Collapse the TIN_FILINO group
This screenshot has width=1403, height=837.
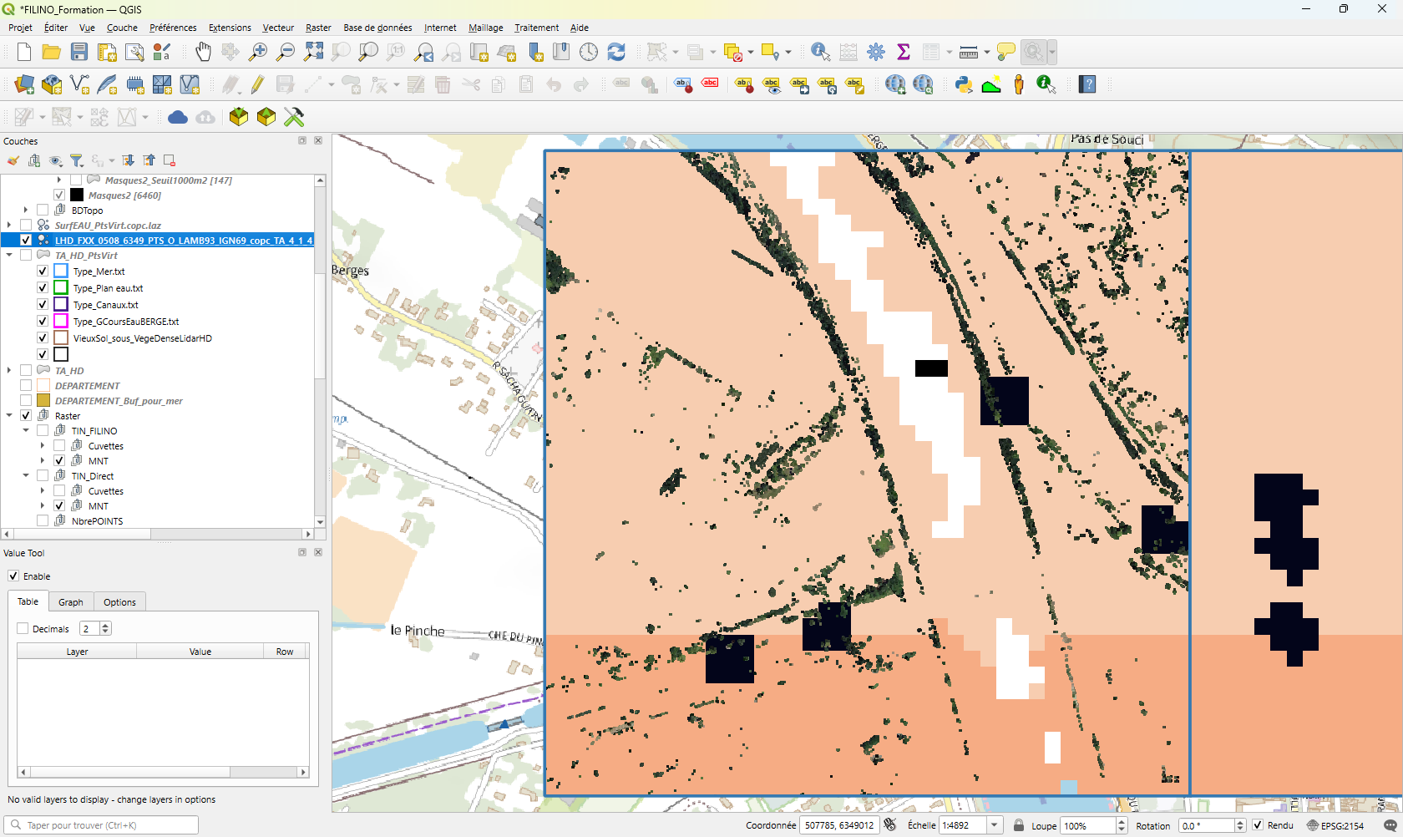26,431
